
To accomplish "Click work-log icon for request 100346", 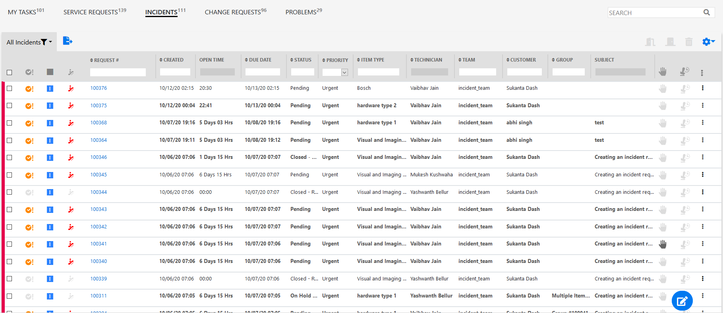I will 684,158.
